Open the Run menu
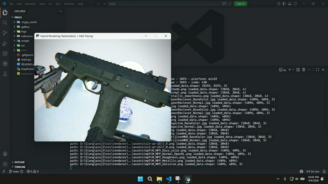Image resolution: width=328 pixels, height=184 pixels. (x=58, y=4)
